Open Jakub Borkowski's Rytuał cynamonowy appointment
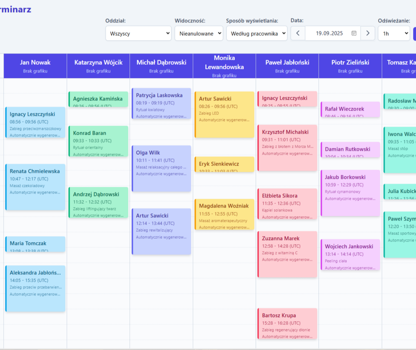Image resolution: width=416 pixels, height=350 pixels. pyautogui.click(x=350, y=192)
